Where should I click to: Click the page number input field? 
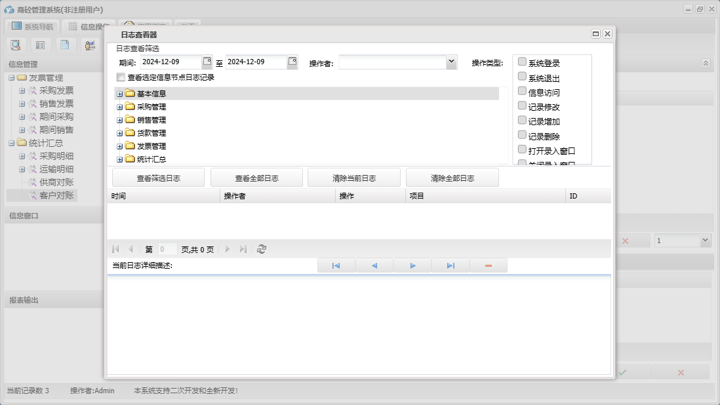[x=167, y=249]
